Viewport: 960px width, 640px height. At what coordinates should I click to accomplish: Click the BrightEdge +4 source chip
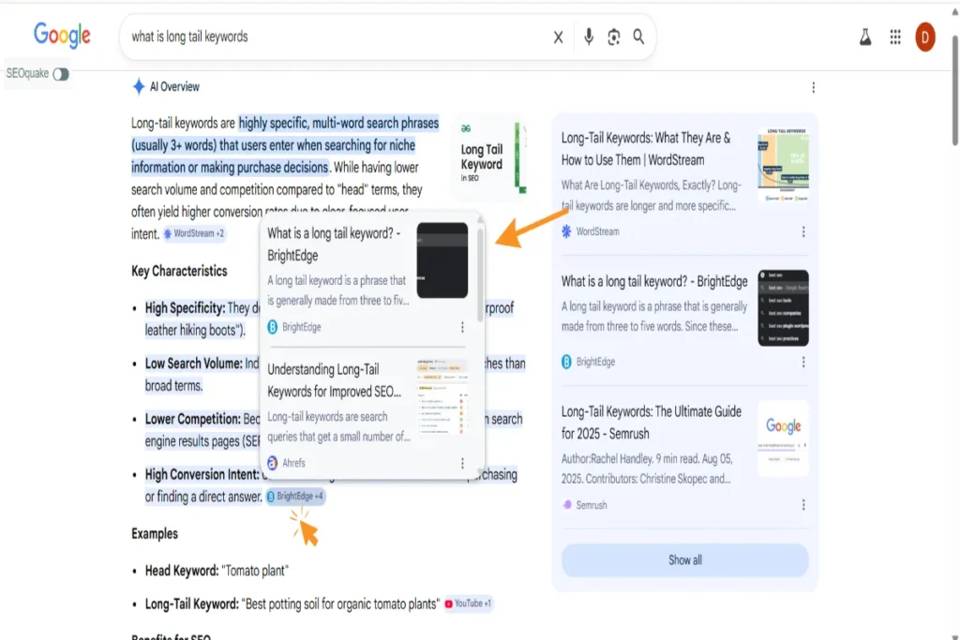295,497
